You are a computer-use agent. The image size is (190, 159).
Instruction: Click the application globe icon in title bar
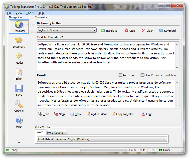[7, 7]
